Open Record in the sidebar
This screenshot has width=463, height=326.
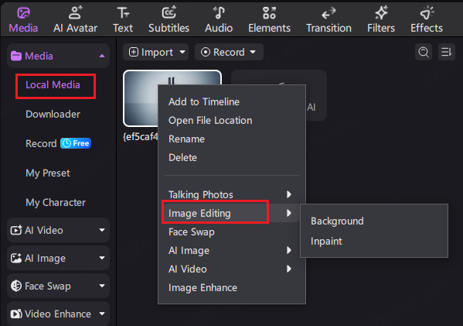[x=41, y=143]
